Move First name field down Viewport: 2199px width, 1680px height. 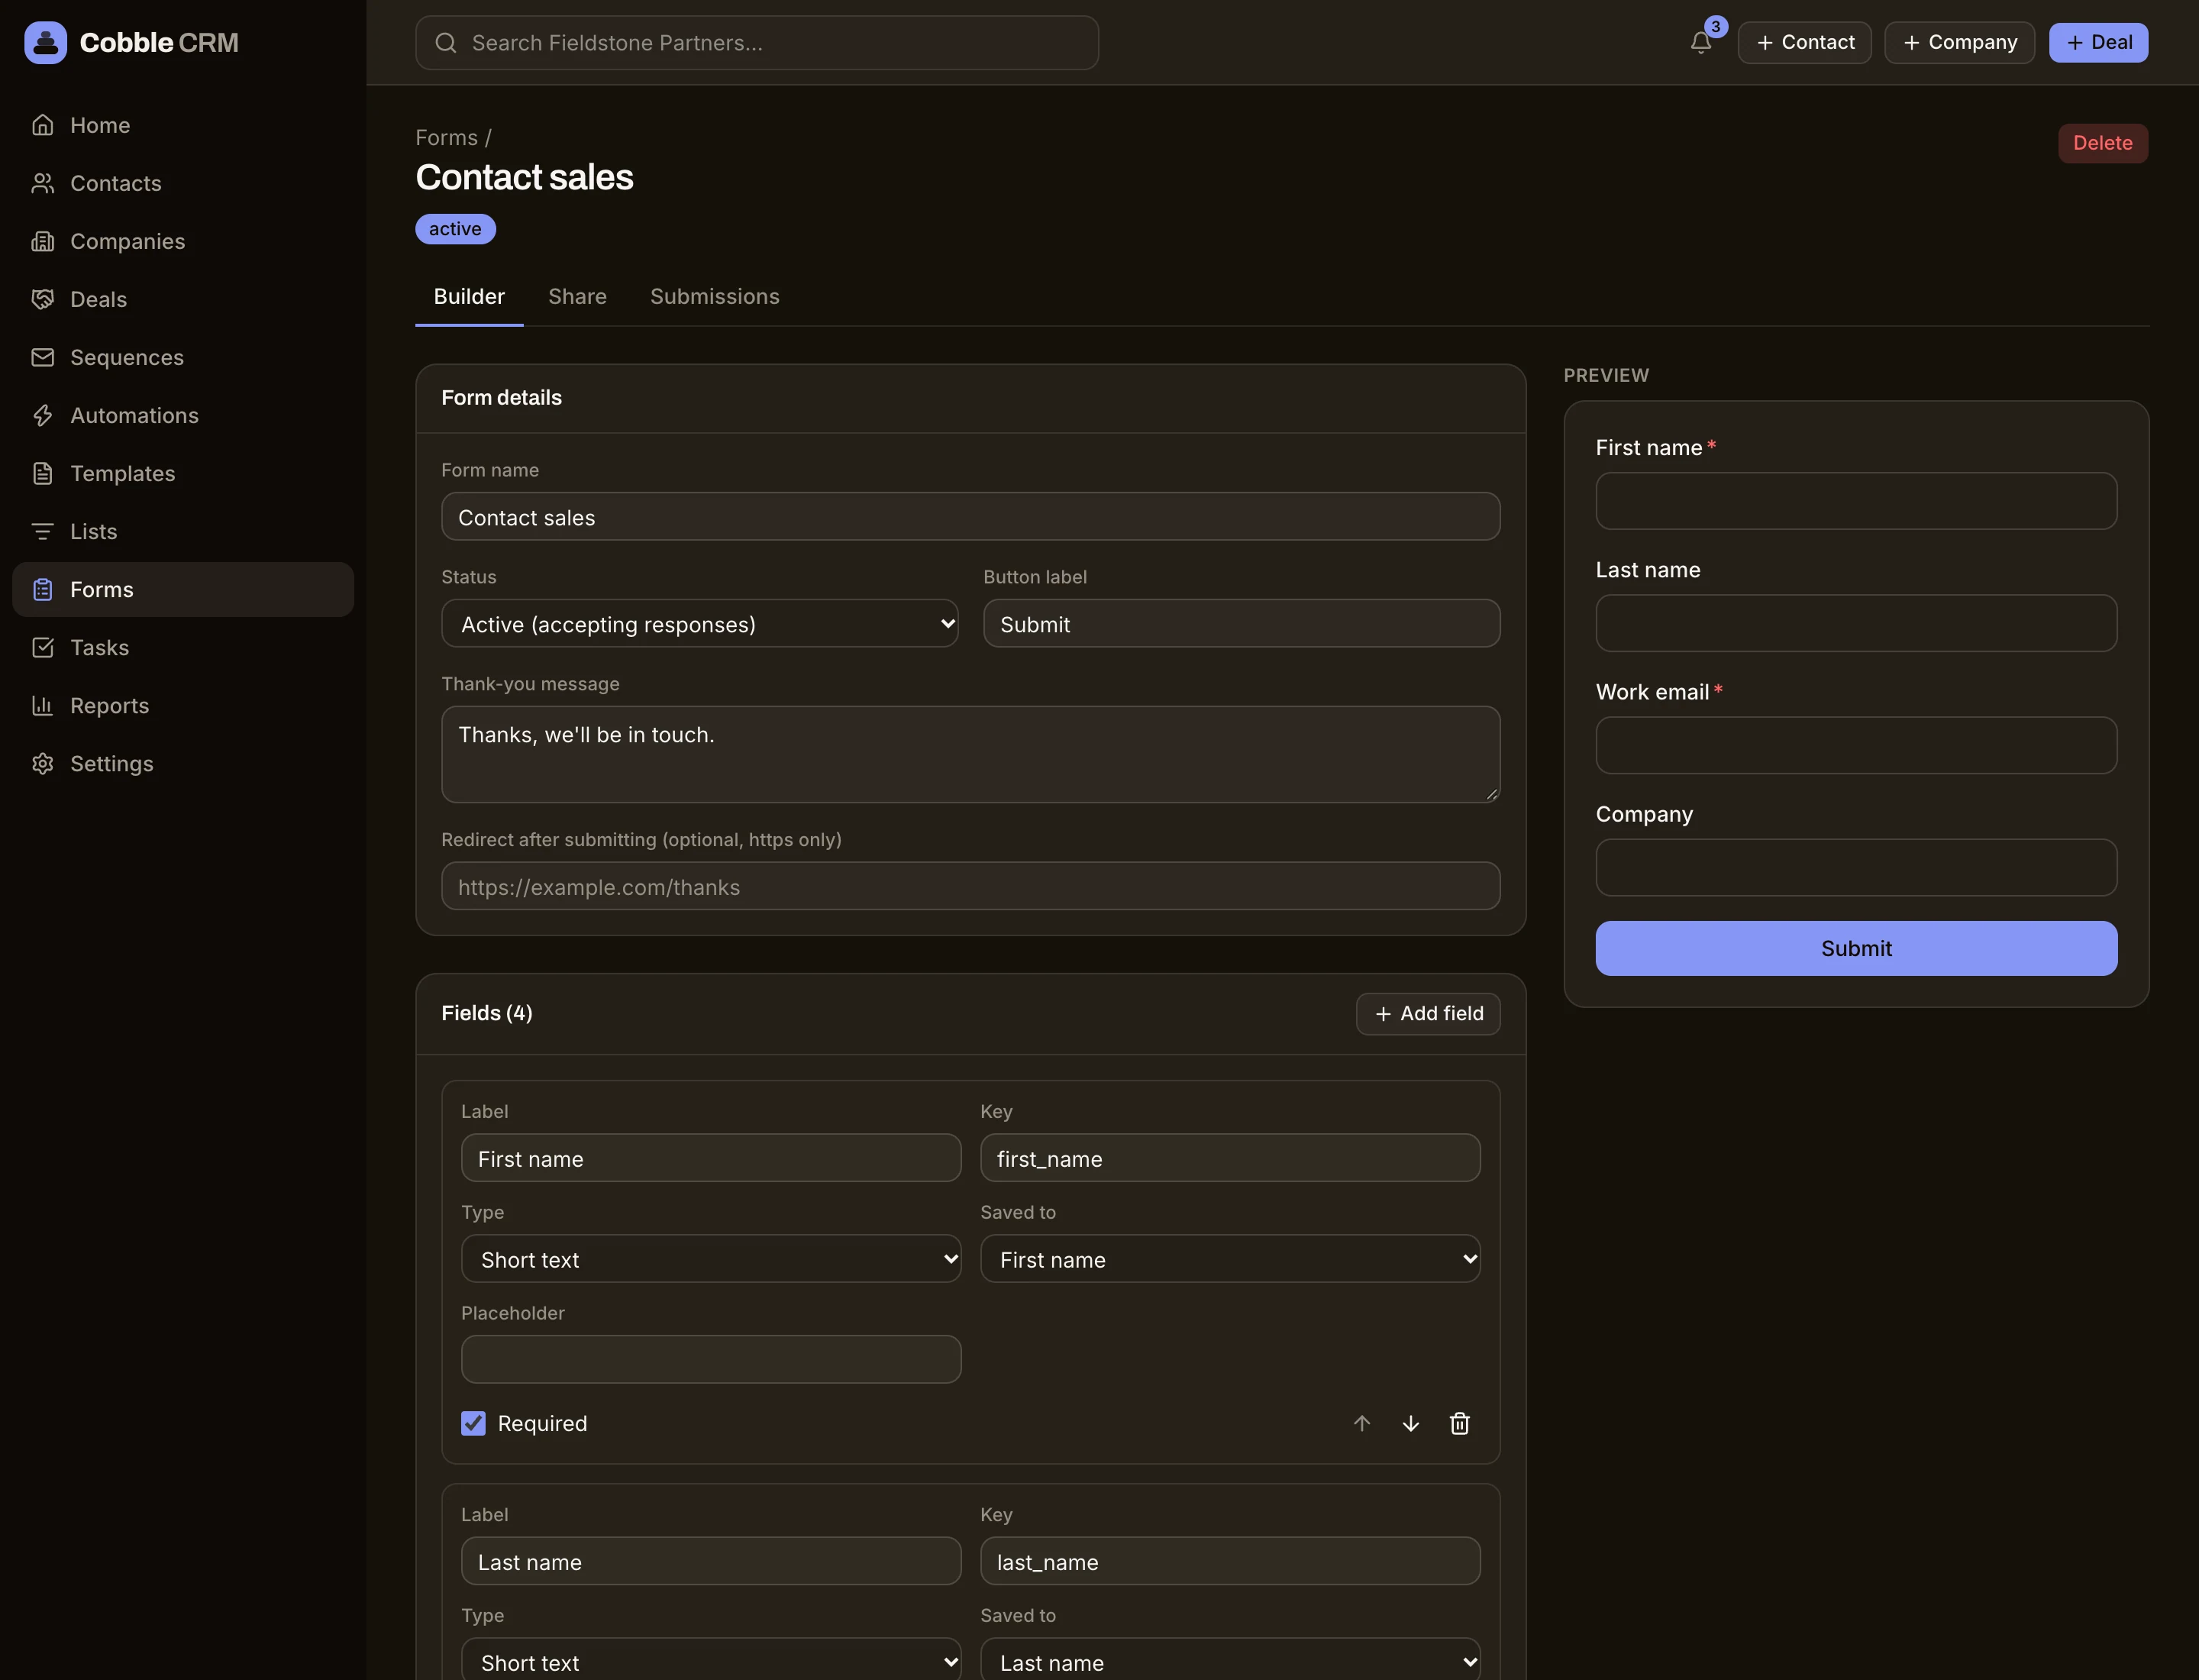coord(1411,1423)
